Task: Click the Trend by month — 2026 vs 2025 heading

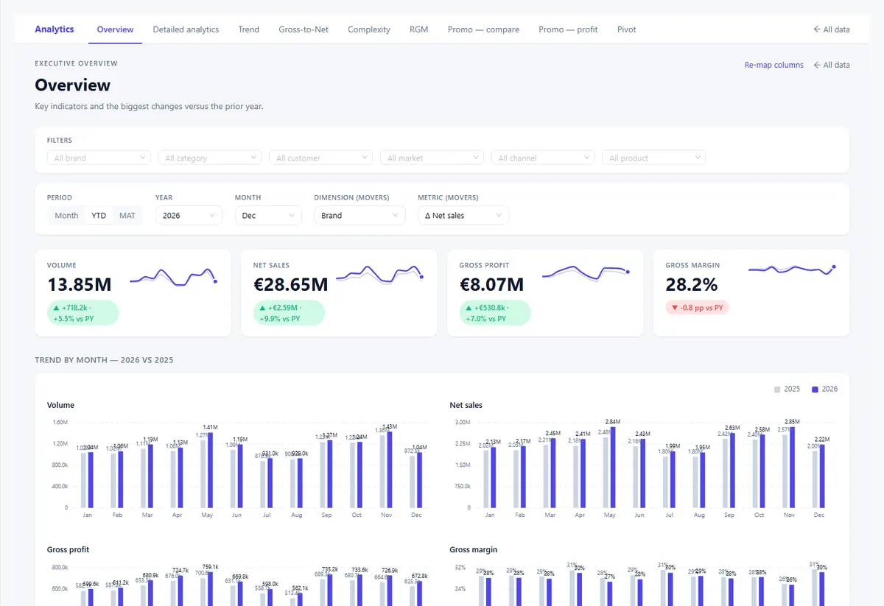Action: 104,360
